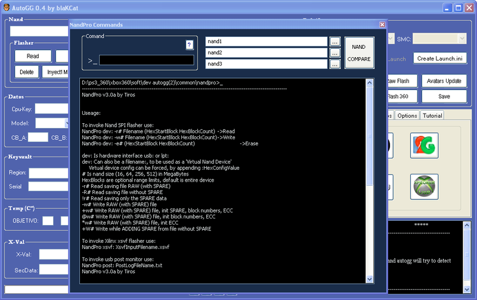Minimize the AutoGG window
The image size is (477, 300).
point(447,8)
